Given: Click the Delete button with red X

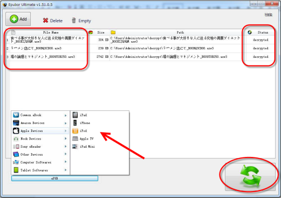Looking at the screenshot, I should [x=53, y=21].
